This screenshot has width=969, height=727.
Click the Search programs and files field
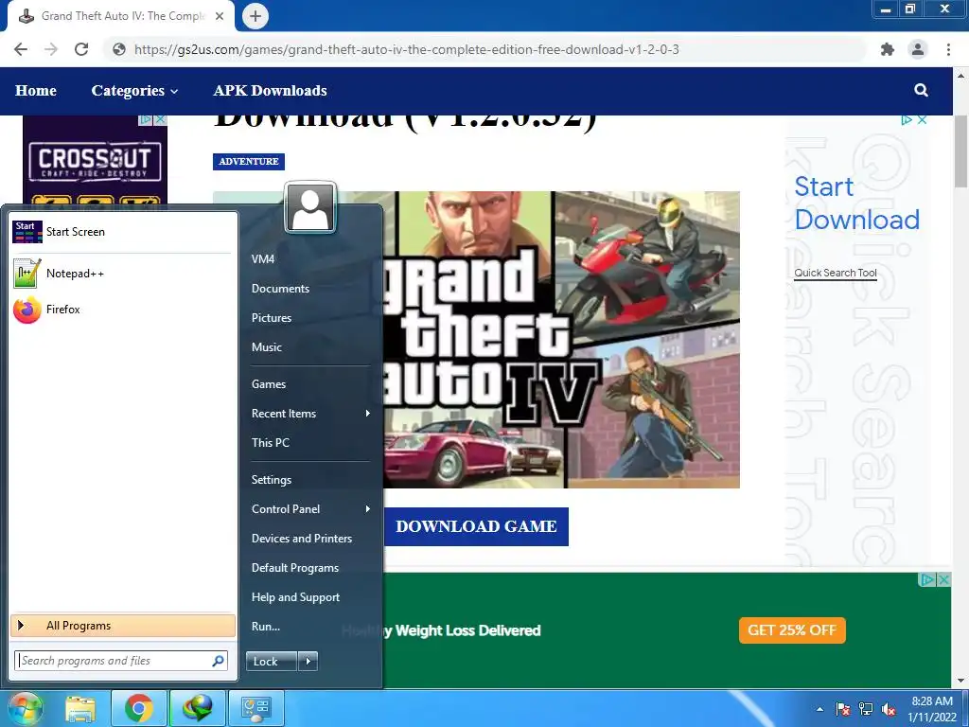click(x=121, y=661)
